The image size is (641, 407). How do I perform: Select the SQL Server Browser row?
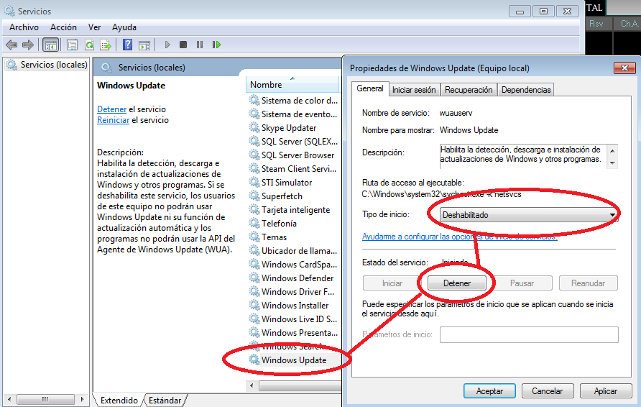293,155
